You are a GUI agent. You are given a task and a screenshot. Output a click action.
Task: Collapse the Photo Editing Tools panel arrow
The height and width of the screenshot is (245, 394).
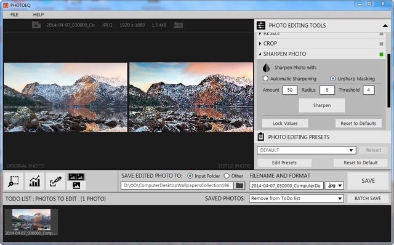[x=385, y=26]
